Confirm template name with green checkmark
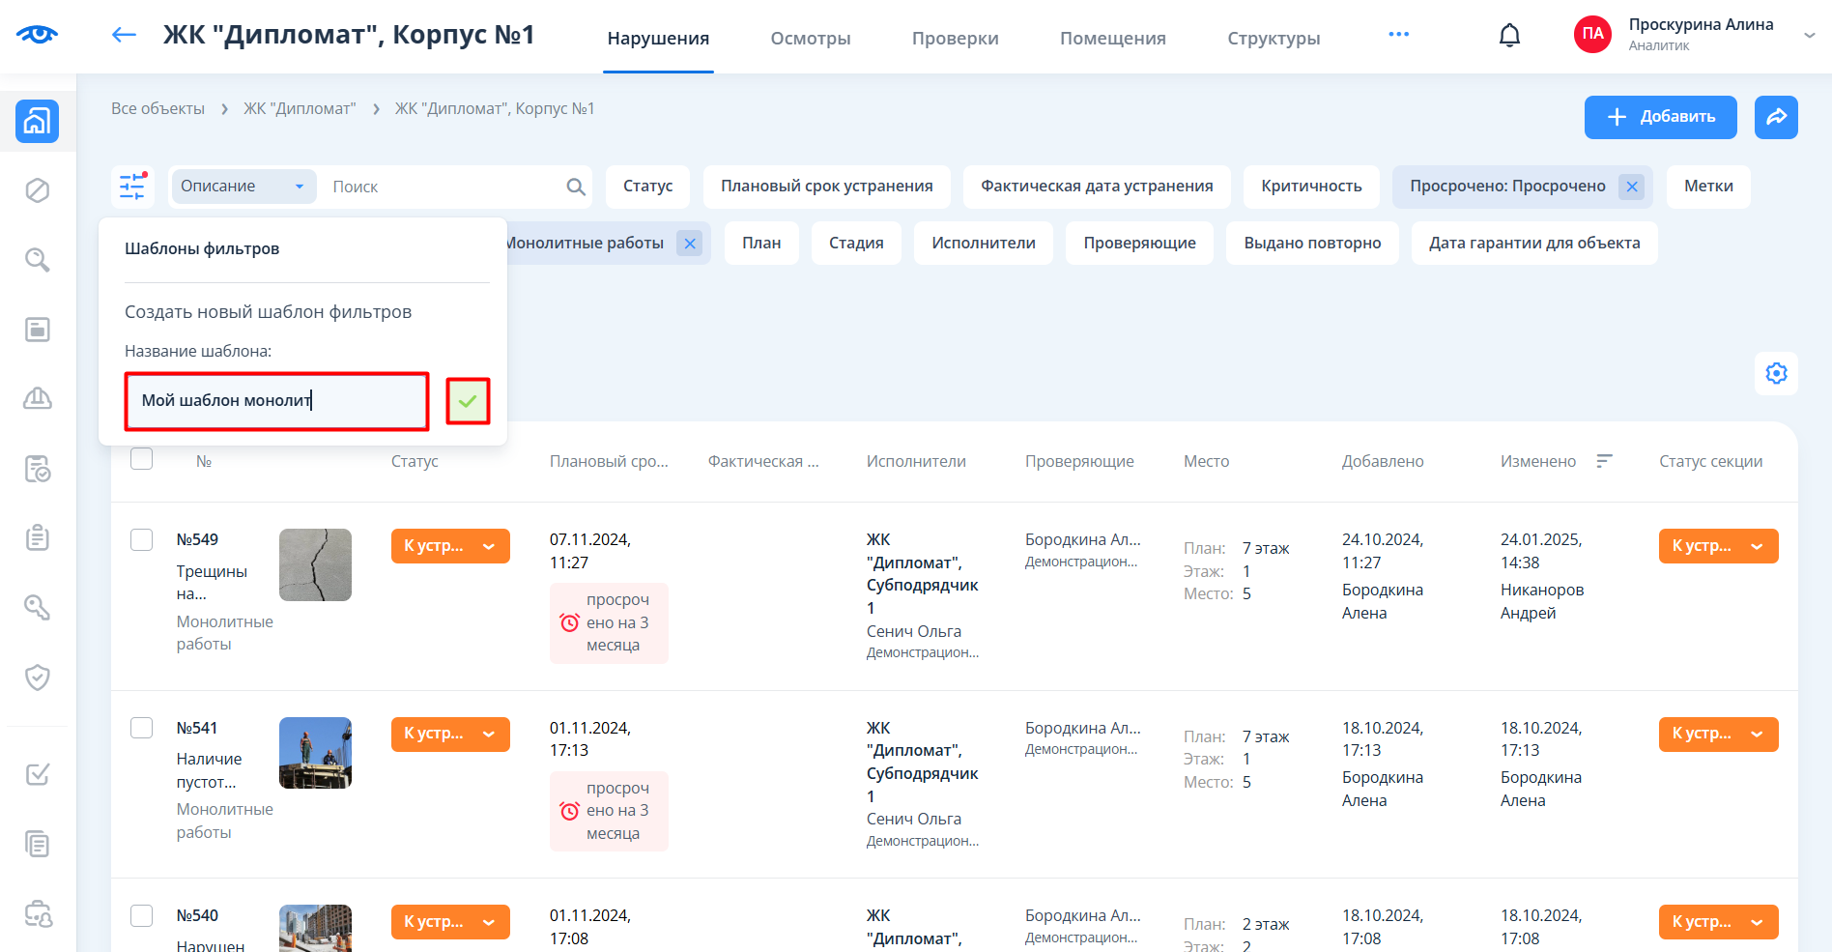Viewport: 1832px width, 952px height. [468, 401]
